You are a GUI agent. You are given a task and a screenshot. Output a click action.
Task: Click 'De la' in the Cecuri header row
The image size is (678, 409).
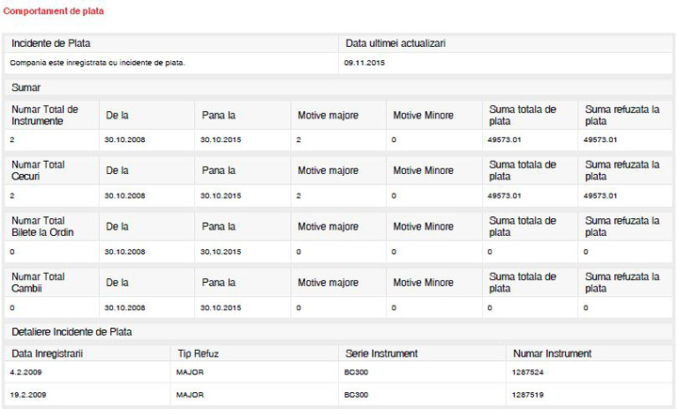(117, 170)
